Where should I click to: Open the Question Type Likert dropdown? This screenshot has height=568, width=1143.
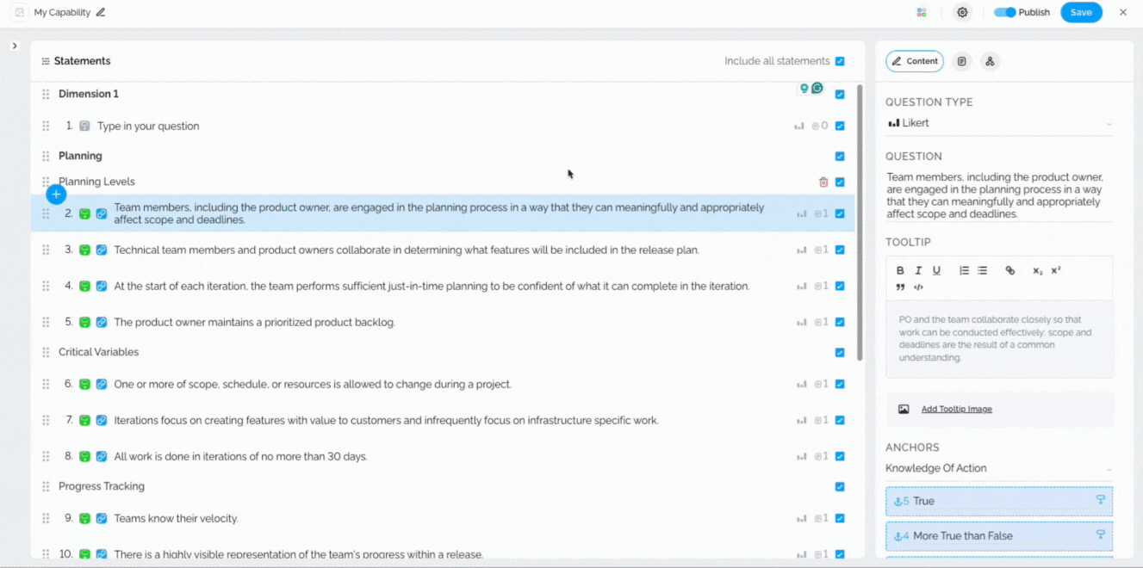[x=999, y=124]
